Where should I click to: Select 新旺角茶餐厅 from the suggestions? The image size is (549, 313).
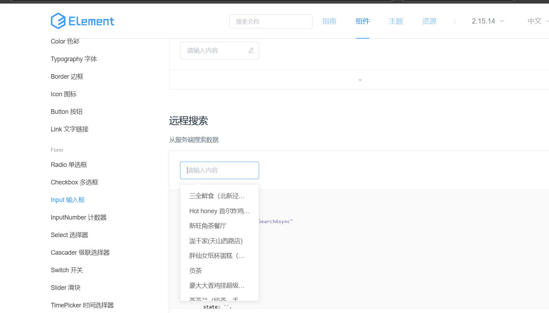pos(207,226)
